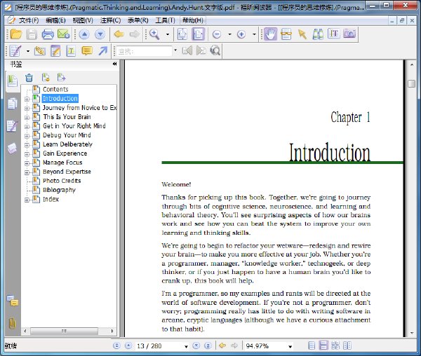Go to next page with the down arrow
Screen dimensions: 421x356
pos(100,34)
